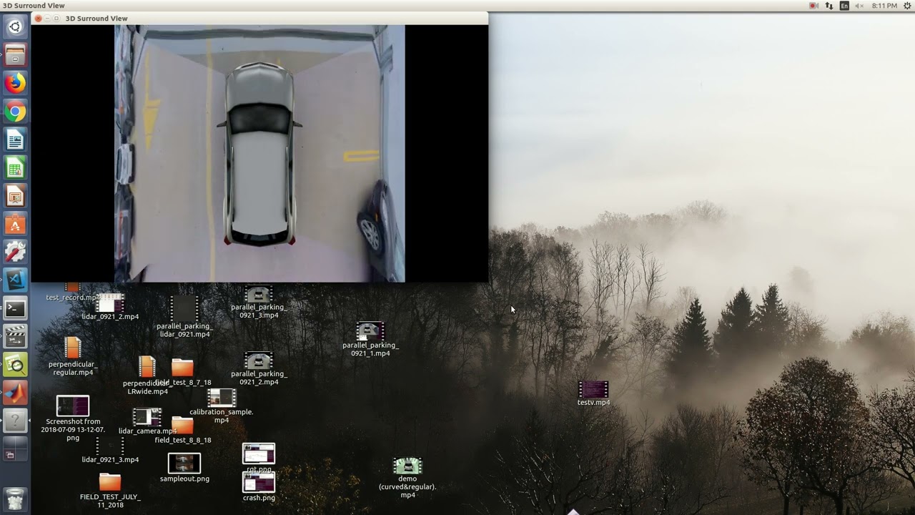
Task: Open the Files manager in the dock
Action: pyautogui.click(x=15, y=55)
